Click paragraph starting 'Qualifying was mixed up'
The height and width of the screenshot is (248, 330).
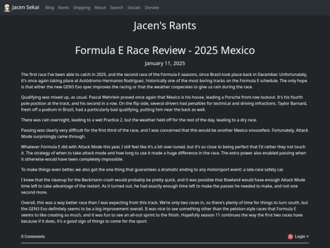(x=165, y=103)
